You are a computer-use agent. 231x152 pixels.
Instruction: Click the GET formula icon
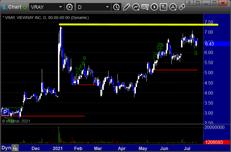tap(145, 7)
